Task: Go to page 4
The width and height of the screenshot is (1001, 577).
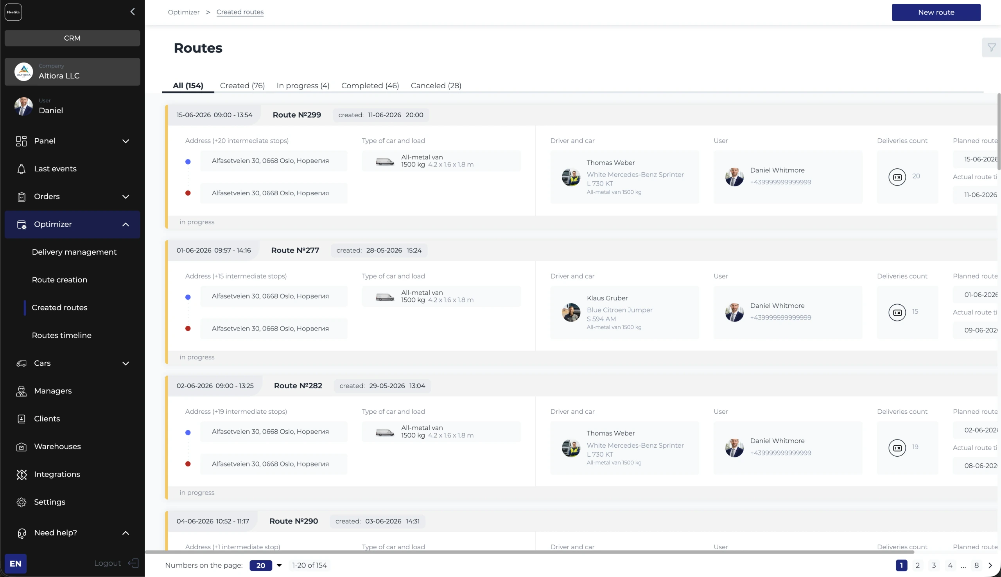Action: pyautogui.click(x=950, y=566)
